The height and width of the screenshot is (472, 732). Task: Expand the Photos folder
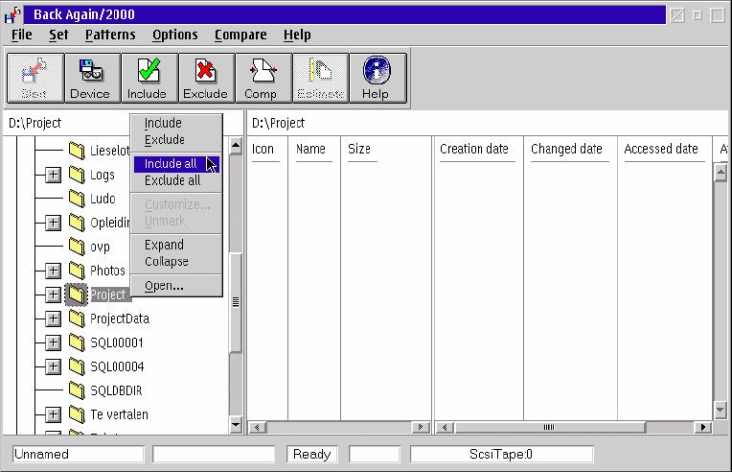point(54,271)
